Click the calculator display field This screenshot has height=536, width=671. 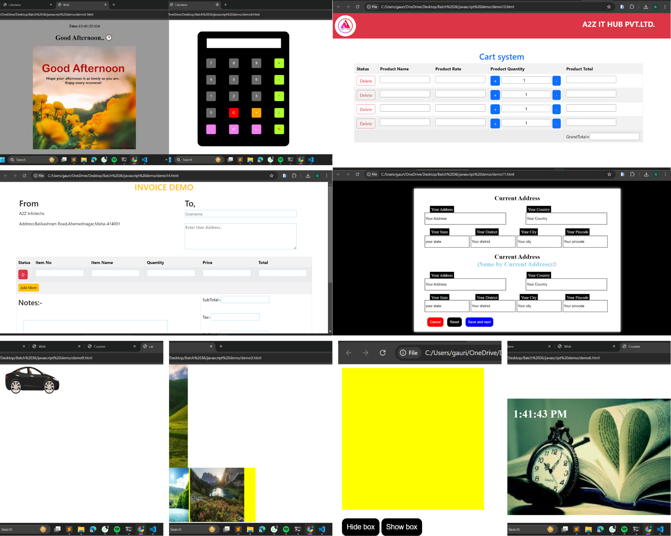pyautogui.click(x=244, y=43)
